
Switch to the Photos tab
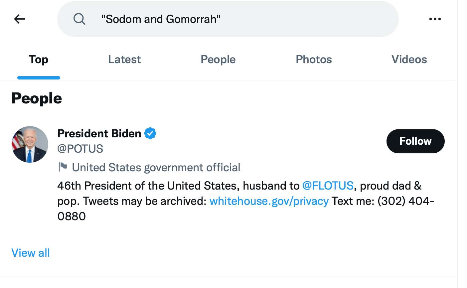pyautogui.click(x=314, y=60)
